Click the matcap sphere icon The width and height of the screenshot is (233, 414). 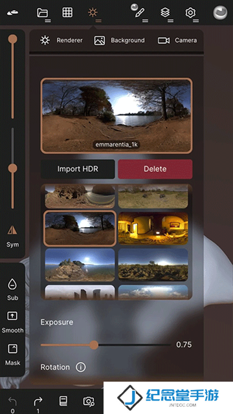tap(220, 13)
